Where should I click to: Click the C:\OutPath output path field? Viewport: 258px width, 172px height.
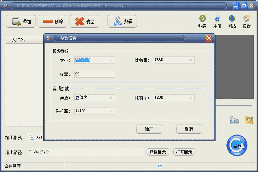tap(86, 152)
